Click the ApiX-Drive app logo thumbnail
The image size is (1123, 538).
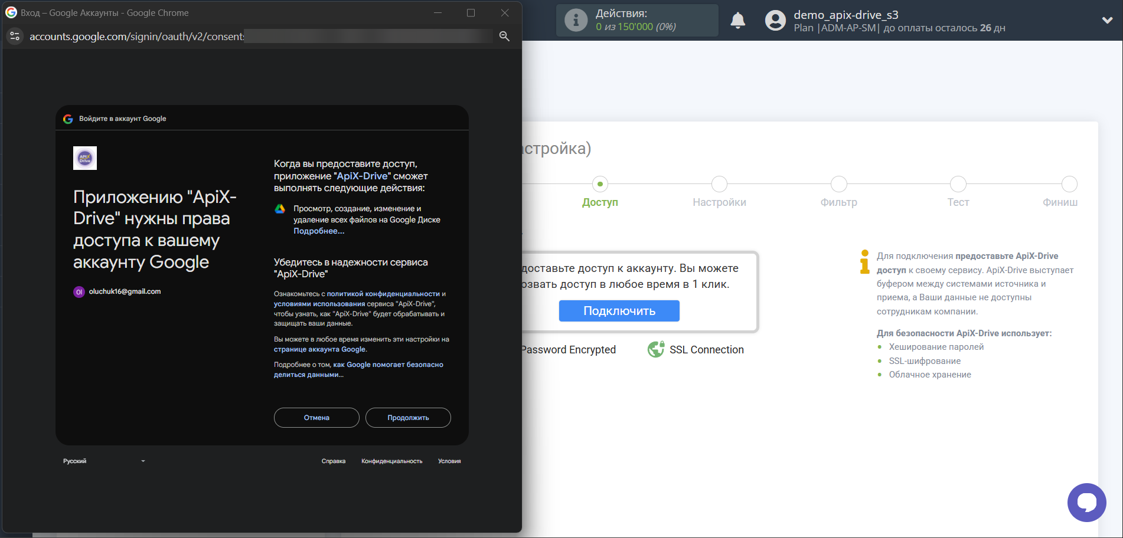[x=85, y=158]
